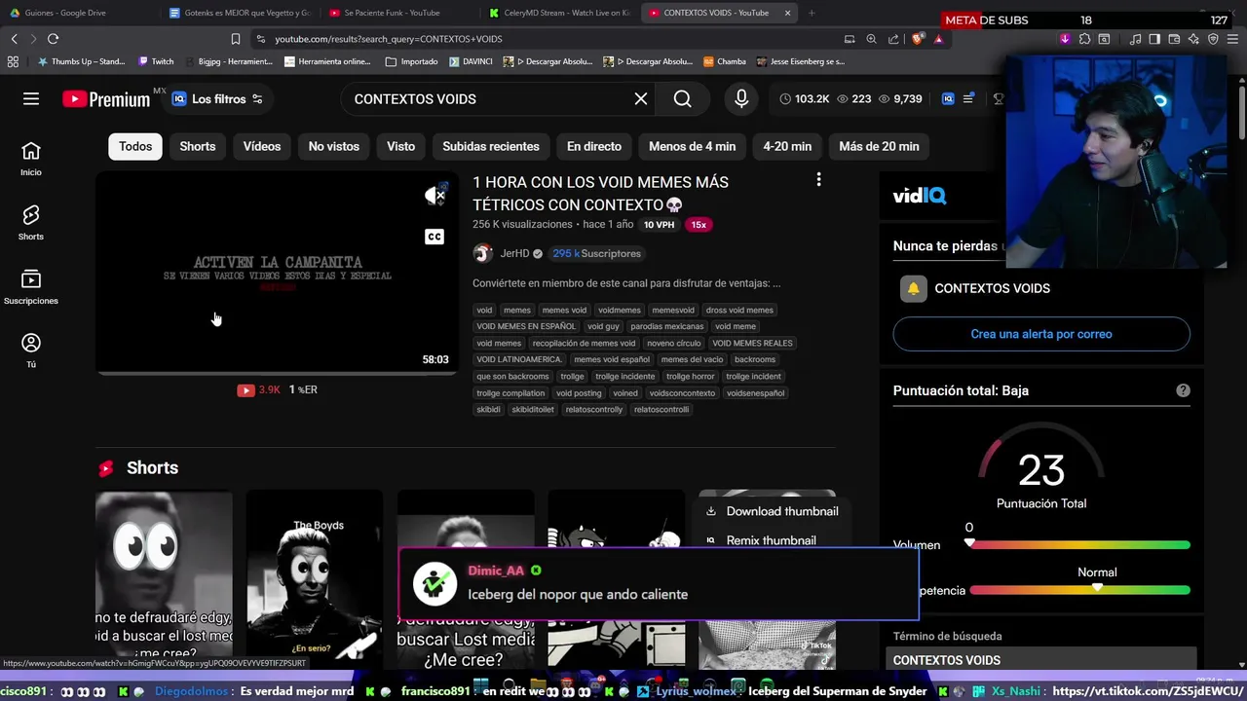Screen dimensions: 1247x701
Task: Click the 103.2K clock stat in header
Action: [805, 98]
